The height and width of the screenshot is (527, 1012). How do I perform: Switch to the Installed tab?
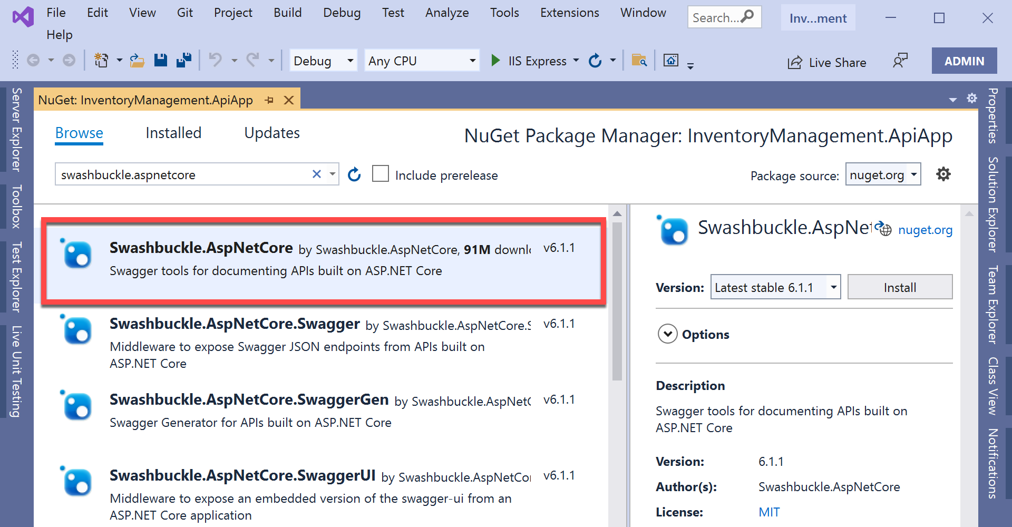(173, 133)
